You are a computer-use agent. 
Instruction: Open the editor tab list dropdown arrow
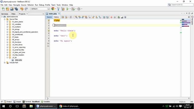[187, 13]
